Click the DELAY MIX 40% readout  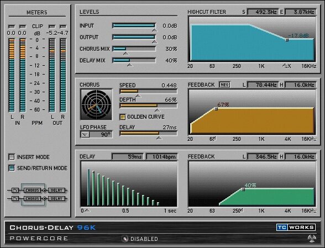pyautogui.click(x=171, y=61)
